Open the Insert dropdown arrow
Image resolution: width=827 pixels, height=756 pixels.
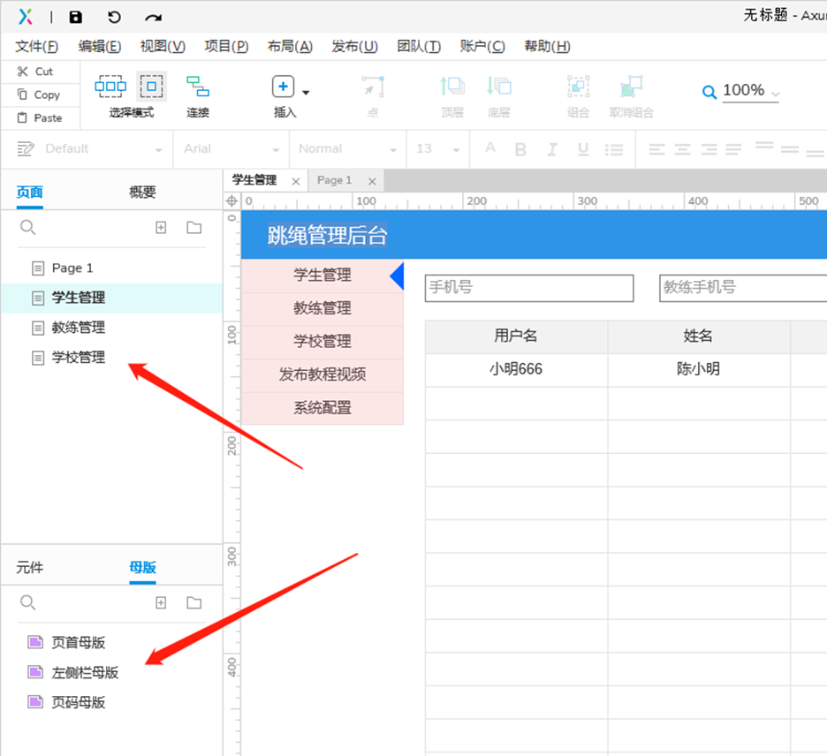coord(306,93)
